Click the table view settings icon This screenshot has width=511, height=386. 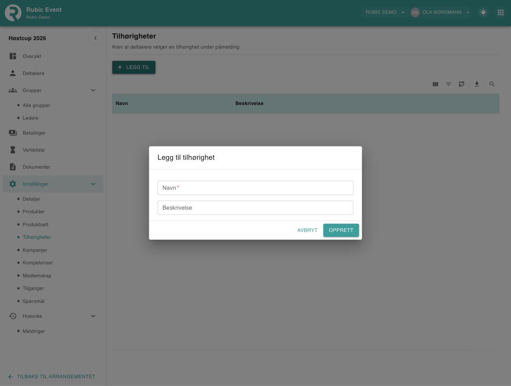click(462, 84)
